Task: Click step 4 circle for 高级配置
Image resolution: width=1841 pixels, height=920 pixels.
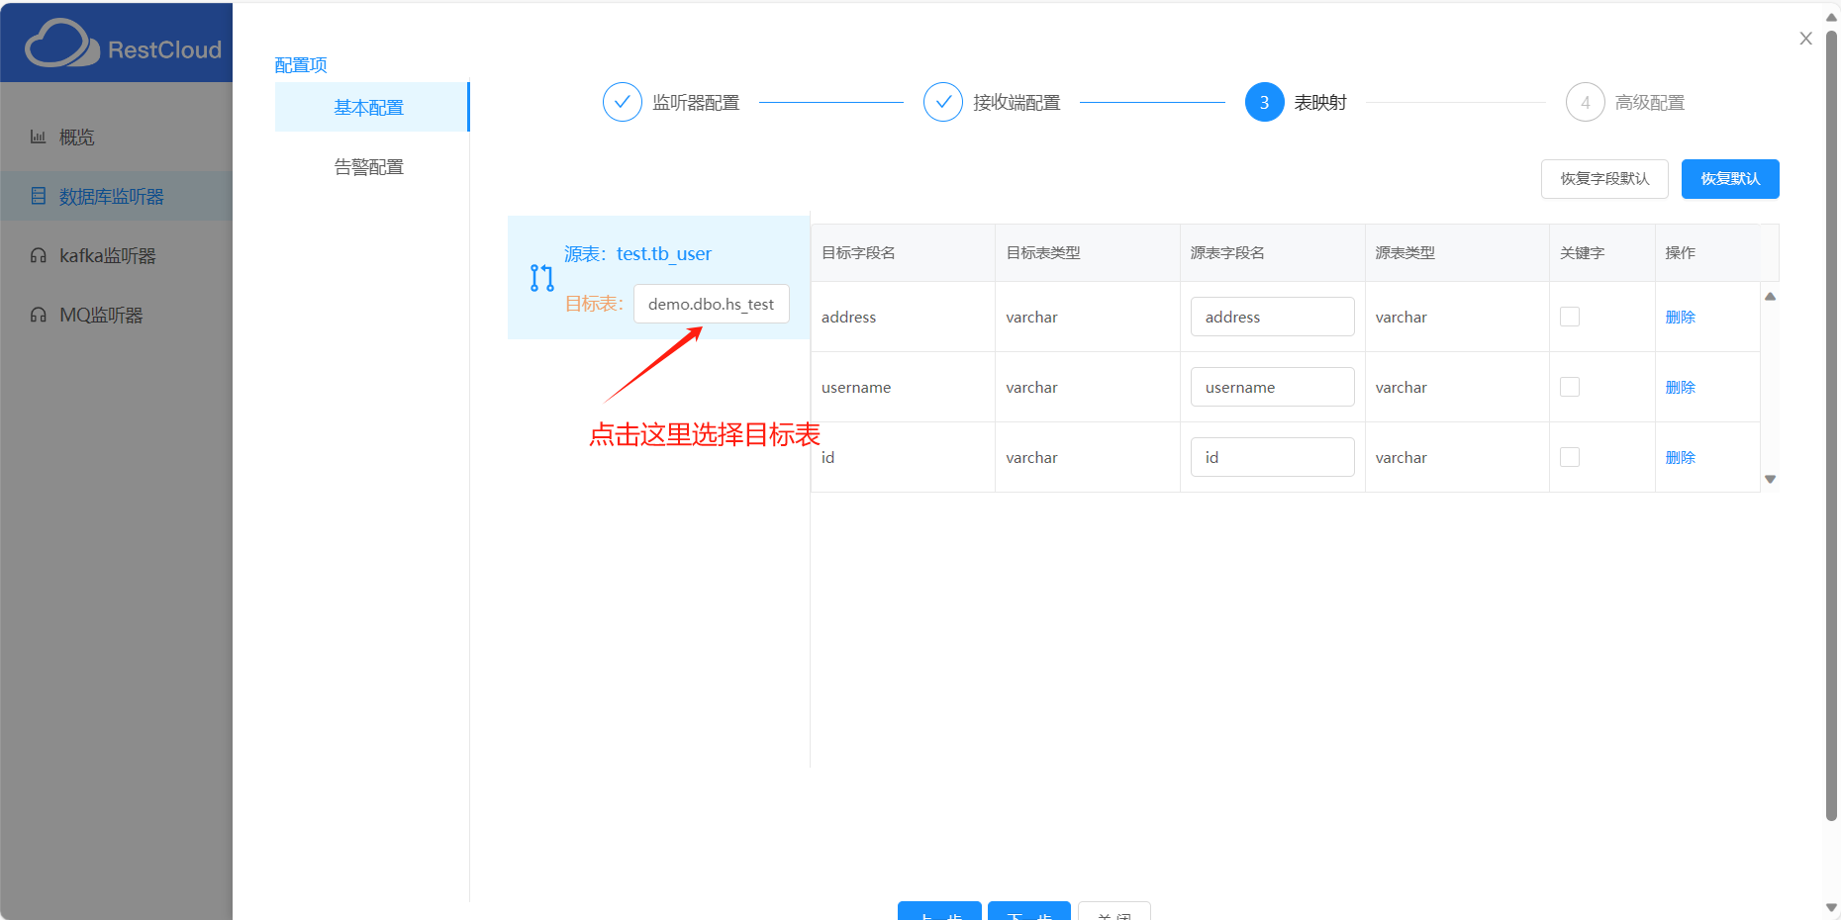Action: (1585, 102)
